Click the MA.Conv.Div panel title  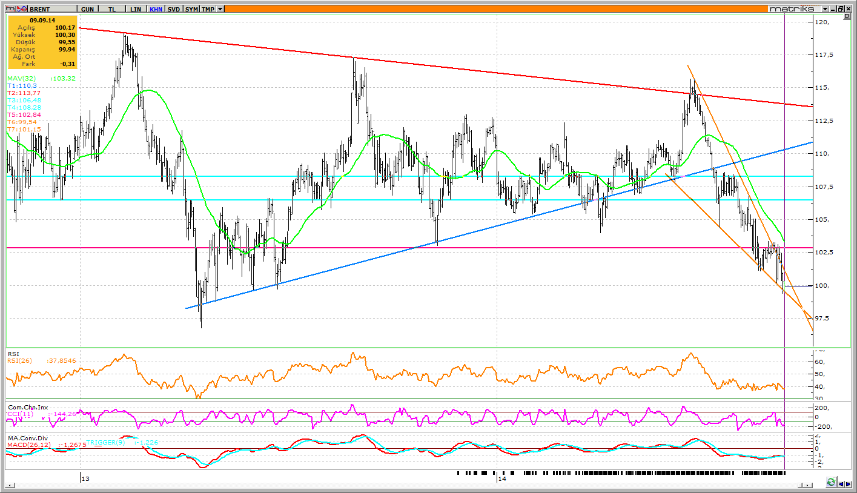pos(28,438)
